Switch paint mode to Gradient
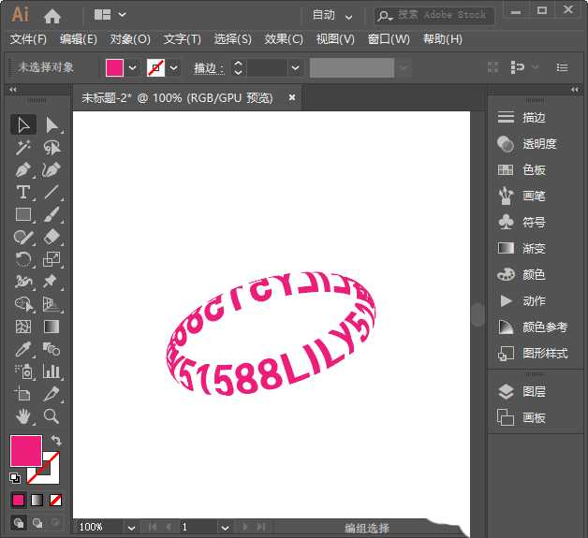This screenshot has height=538, width=588. pos(37,501)
